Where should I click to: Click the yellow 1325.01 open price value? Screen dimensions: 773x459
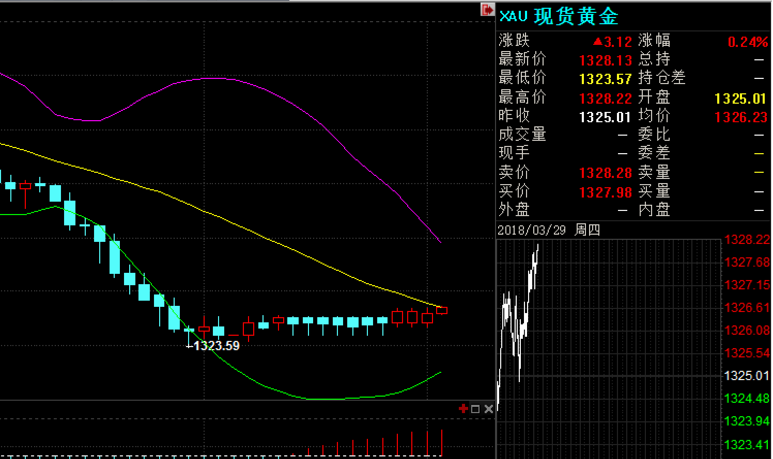[740, 99]
